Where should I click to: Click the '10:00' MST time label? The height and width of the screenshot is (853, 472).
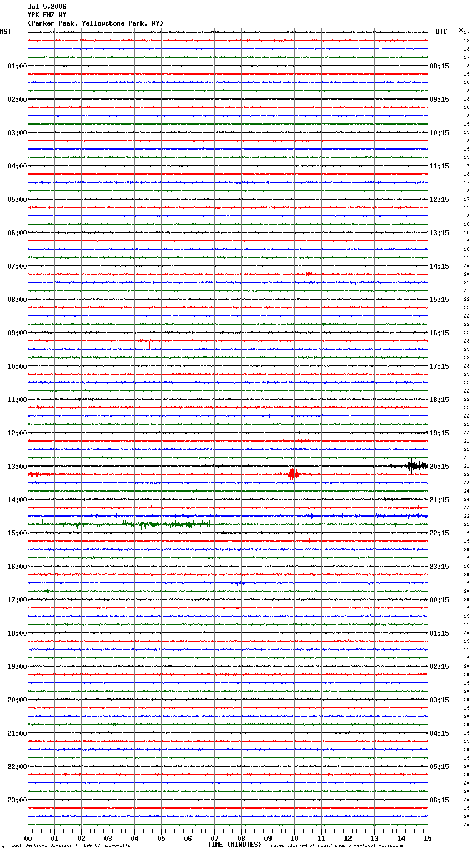click(17, 366)
